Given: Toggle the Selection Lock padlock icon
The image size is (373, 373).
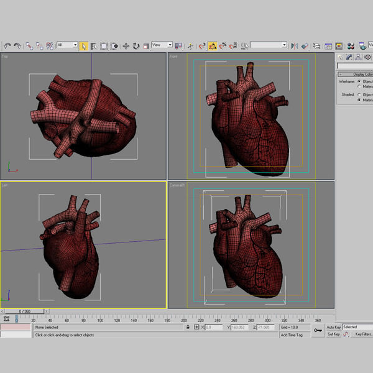Looking at the screenshot, I should (x=188, y=327).
